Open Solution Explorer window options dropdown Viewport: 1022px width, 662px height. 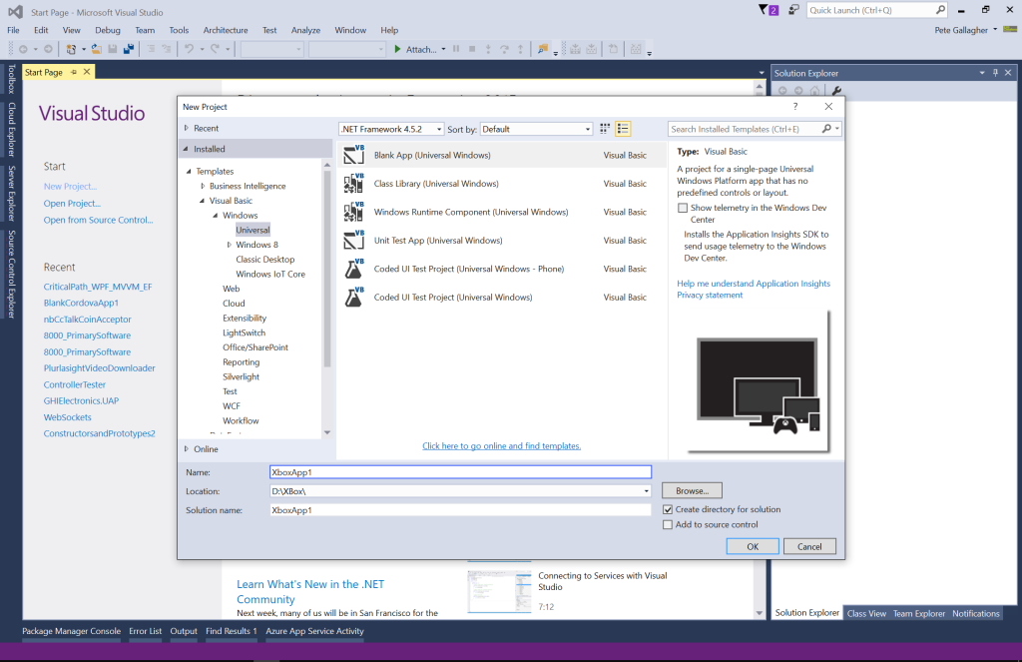[x=982, y=73]
